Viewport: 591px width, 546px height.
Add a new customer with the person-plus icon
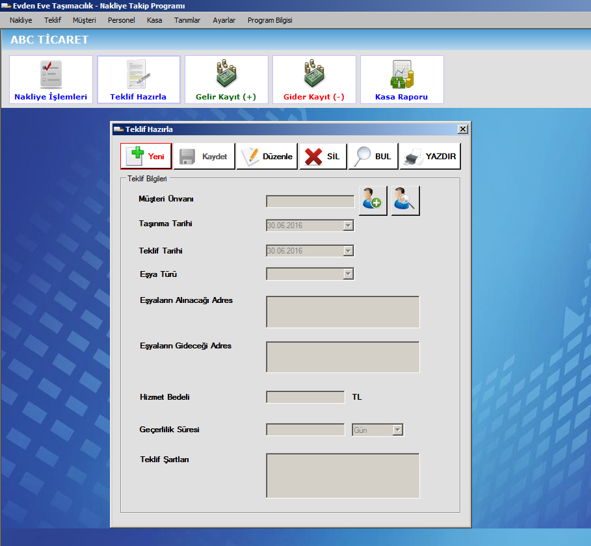click(x=373, y=200)
